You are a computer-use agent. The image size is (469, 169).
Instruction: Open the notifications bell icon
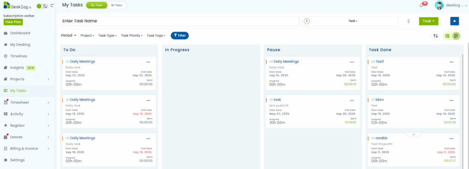tap(421, 5)
